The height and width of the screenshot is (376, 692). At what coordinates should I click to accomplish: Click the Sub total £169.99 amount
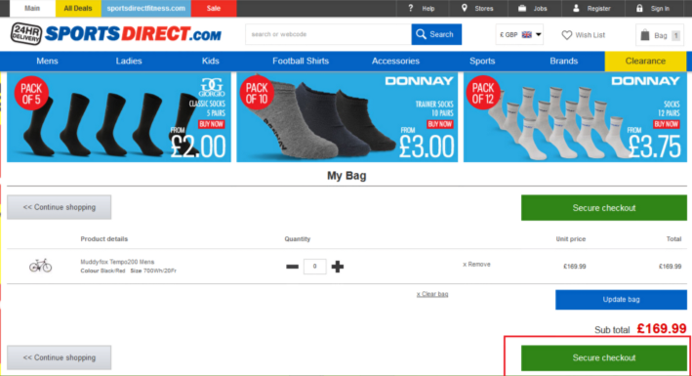tap(662, 329)
